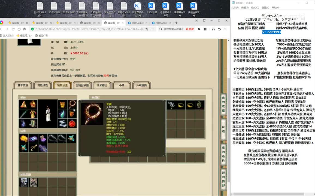Open 我的还价 side button
This screenshot has width=315, height=196.
tap(223, 154)
